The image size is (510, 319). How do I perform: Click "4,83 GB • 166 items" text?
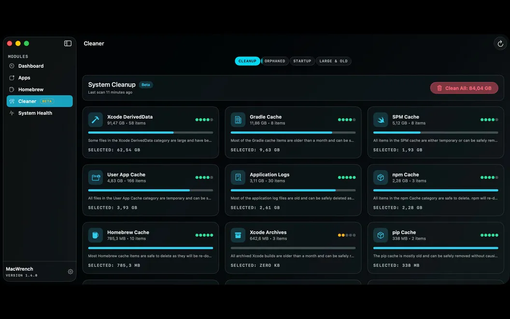pos(127,181)
